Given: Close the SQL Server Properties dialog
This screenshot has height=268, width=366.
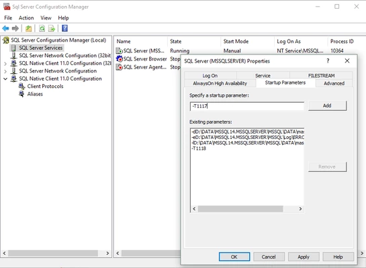Looking at the screenshot, I should [347, 61].
